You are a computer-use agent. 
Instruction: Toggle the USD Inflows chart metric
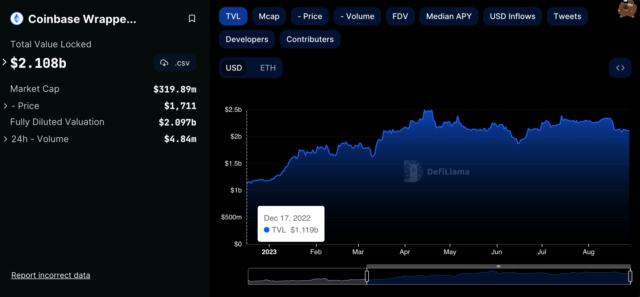(x=513, y=16)
